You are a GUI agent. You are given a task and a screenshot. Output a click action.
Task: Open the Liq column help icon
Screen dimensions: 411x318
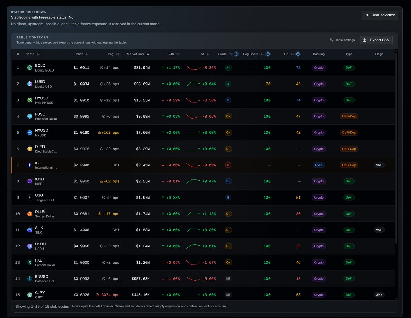[x=298, y=54]
